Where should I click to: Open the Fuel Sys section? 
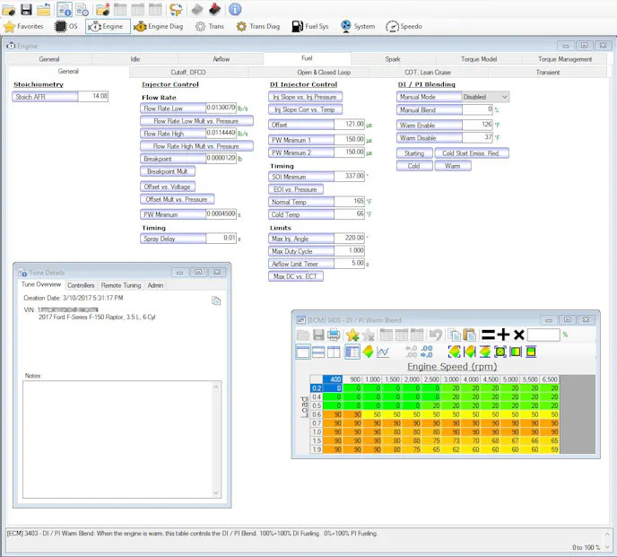[x=310, y=27]
